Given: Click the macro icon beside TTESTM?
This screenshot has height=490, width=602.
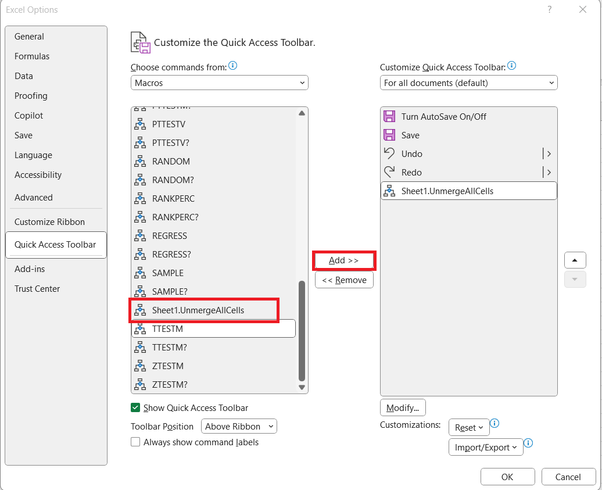Looking at the screenshot, I should [x=140, y=347].
